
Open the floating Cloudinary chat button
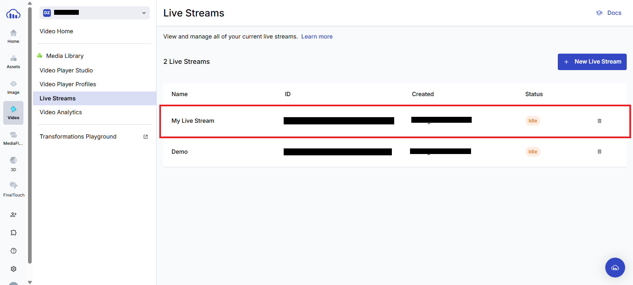[615, 268]
